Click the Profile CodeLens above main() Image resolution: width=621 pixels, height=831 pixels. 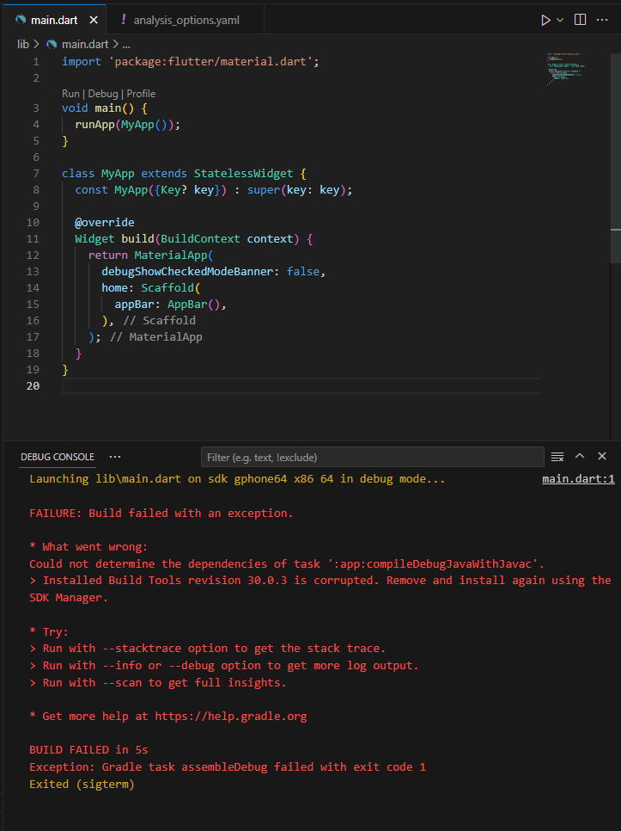(x=141, y=94)
